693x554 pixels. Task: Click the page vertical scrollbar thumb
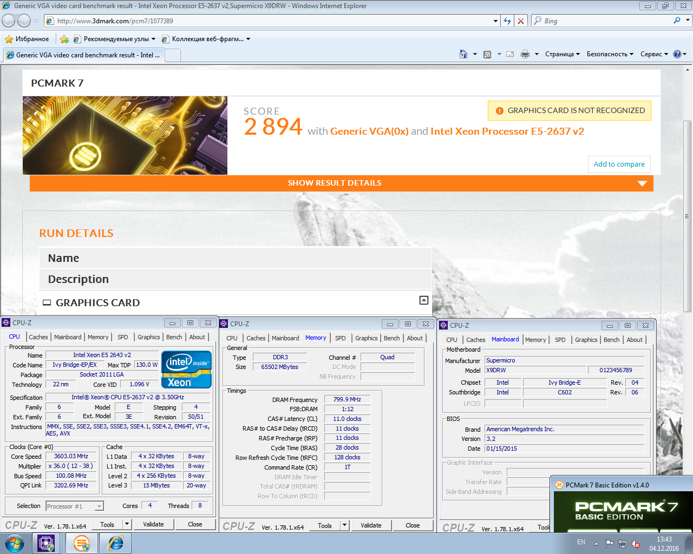tap(688, 216)
